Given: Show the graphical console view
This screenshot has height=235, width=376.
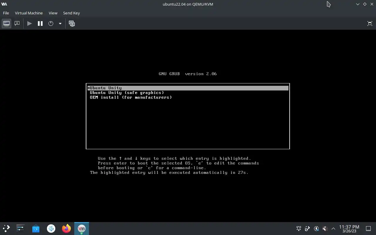Looking at the screenshot, I should pos(6,23).
